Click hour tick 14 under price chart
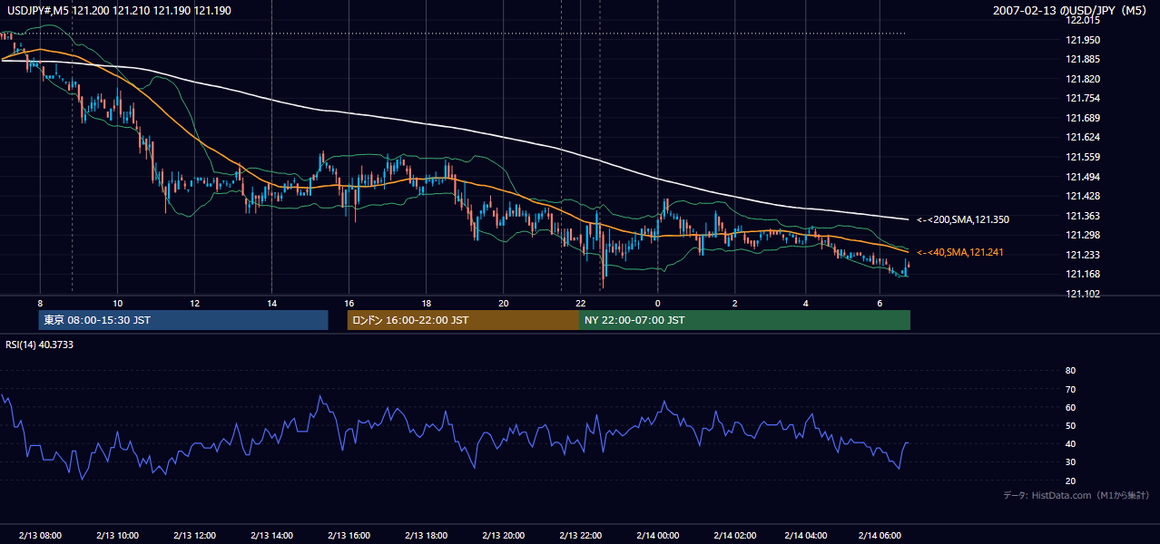 point(271,303)
